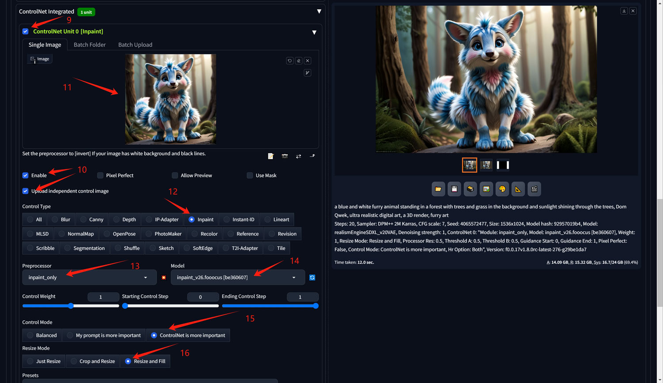Click the download icon on output image

624,11
